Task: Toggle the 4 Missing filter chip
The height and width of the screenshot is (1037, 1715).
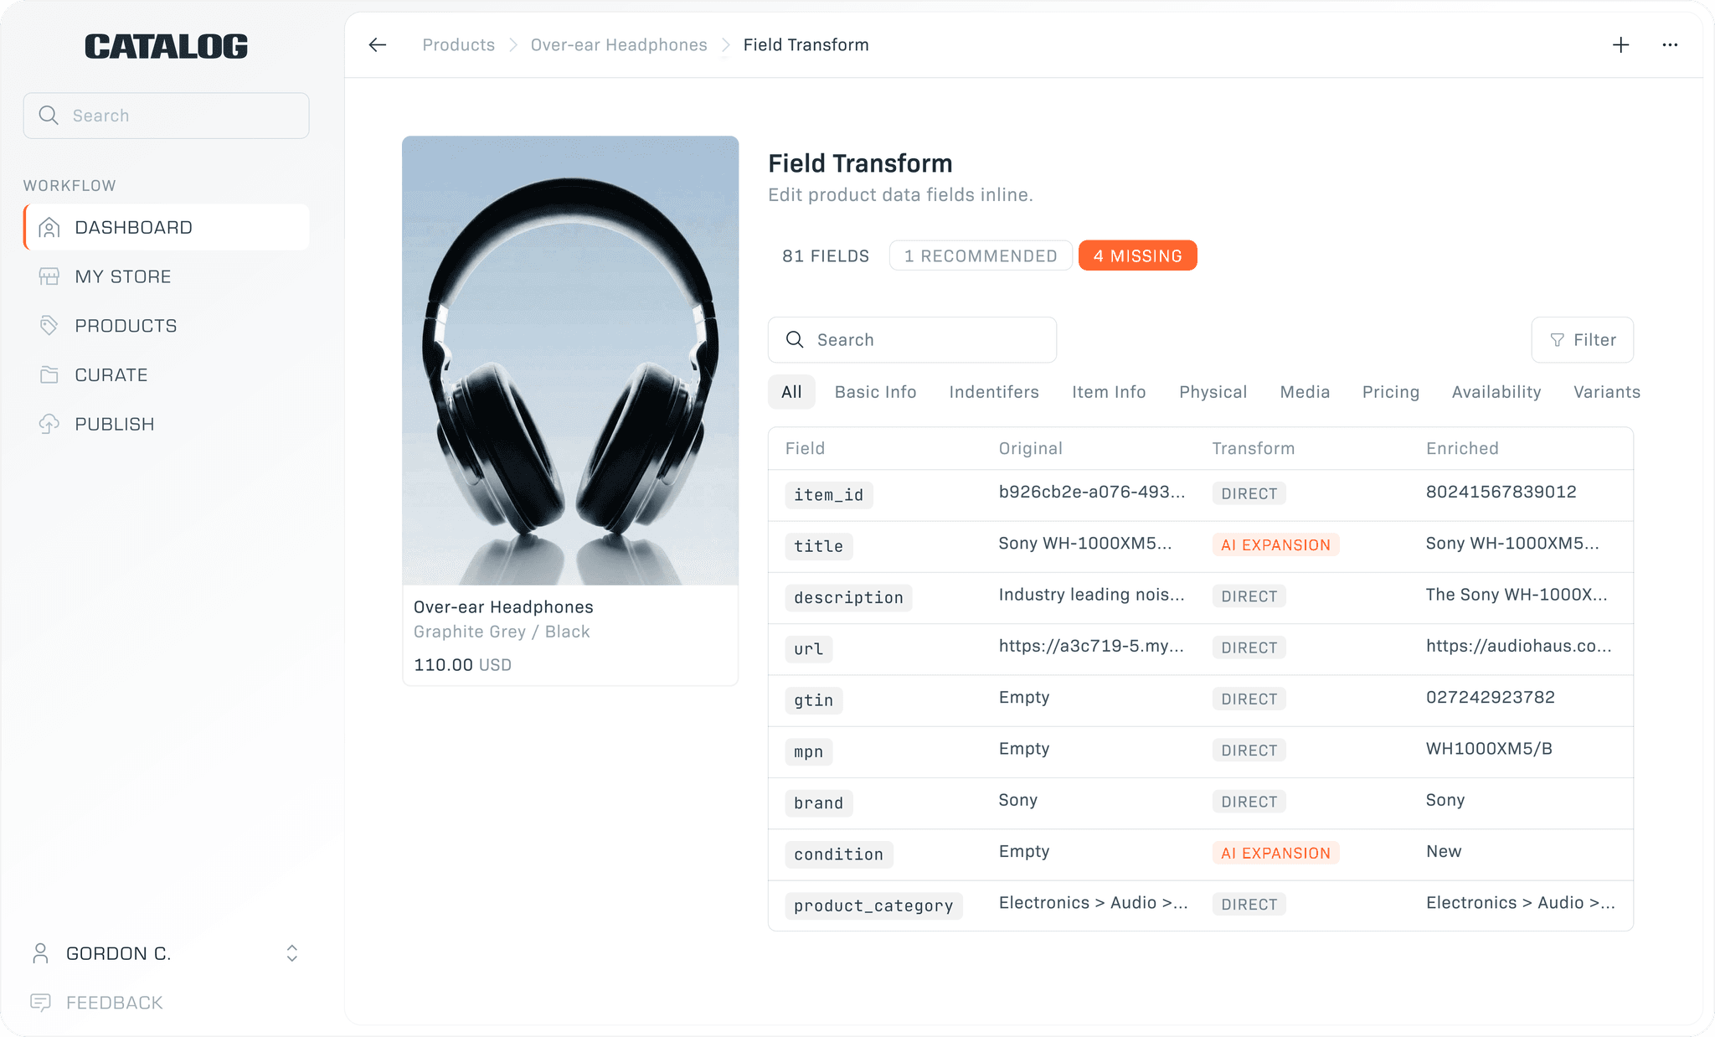Action: pyautogui.click(x=1137, y=256)
